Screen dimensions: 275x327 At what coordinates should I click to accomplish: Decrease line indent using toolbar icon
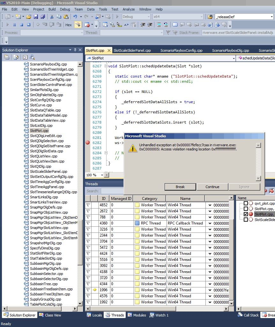(143, 25)
